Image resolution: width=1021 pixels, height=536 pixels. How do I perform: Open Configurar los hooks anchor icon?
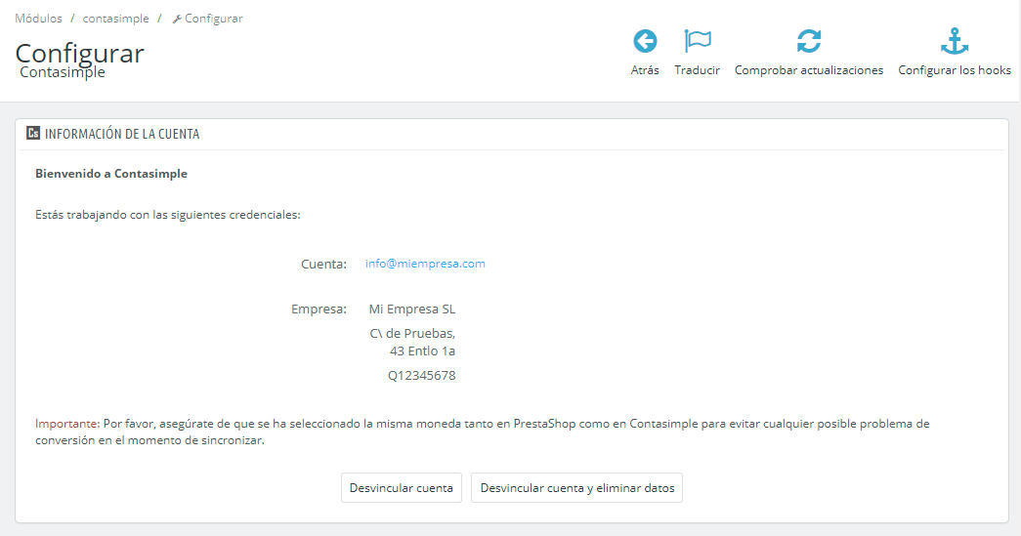(x=955, y=41)
